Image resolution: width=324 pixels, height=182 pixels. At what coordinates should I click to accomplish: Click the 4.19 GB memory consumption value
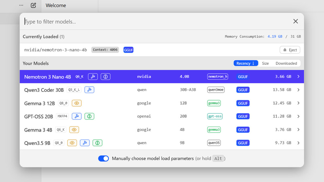pos(275,36)
